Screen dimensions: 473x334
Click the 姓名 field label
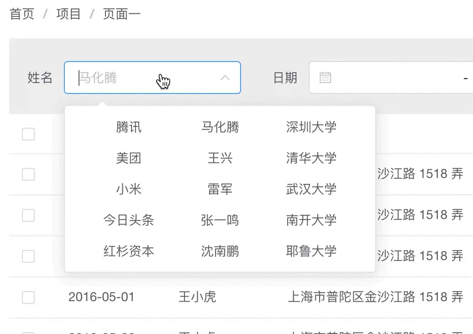tap(40, 78)
